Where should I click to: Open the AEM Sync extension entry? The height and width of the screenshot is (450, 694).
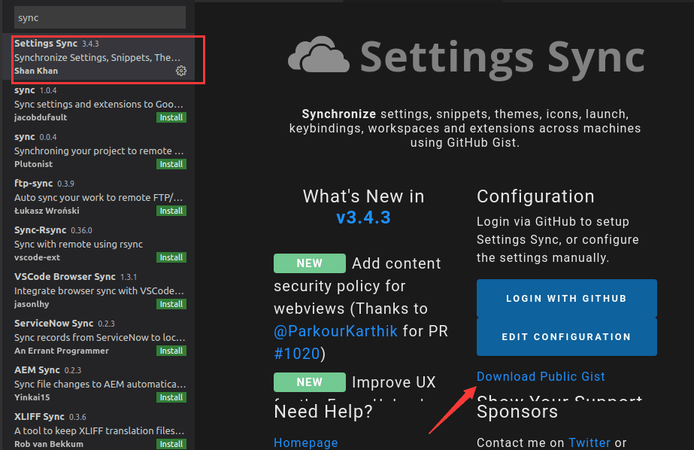tap(99, 384)
